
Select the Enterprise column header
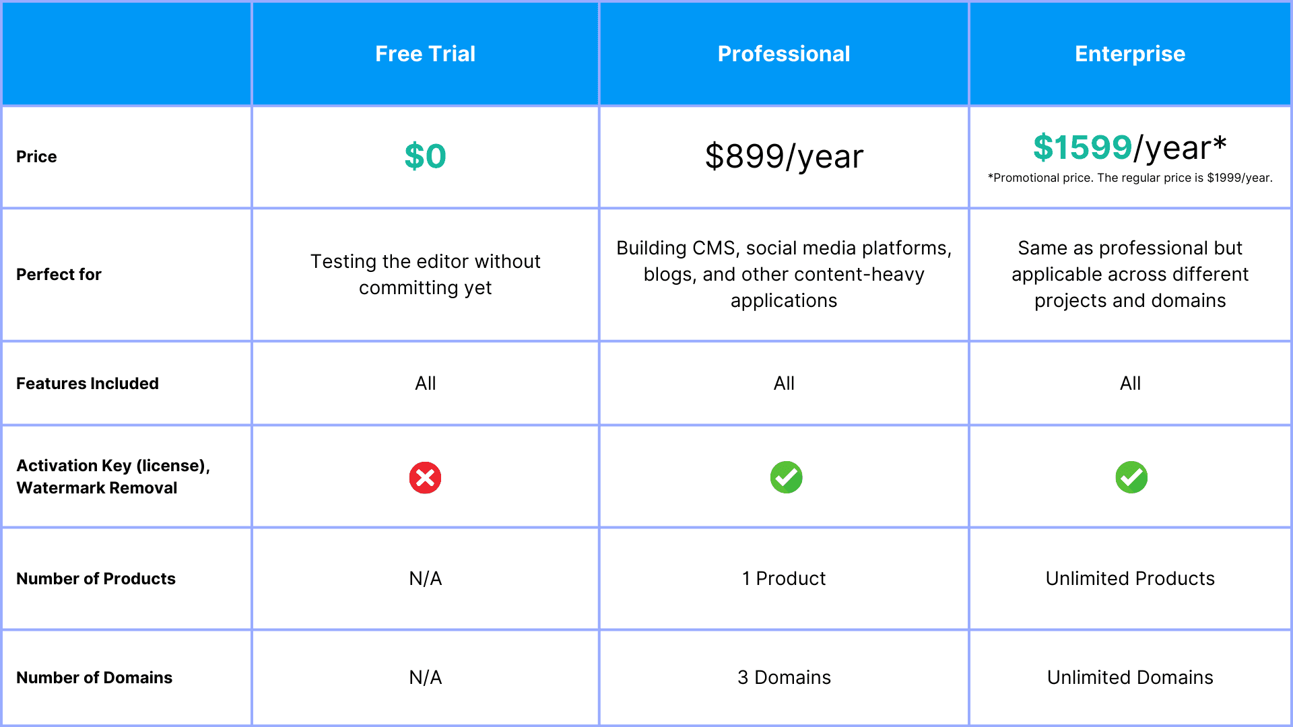[1130, 54]
